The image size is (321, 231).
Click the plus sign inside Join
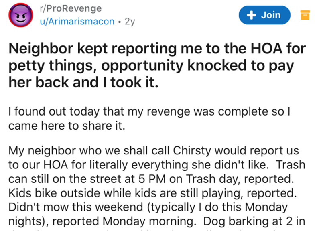coord(252,15)
